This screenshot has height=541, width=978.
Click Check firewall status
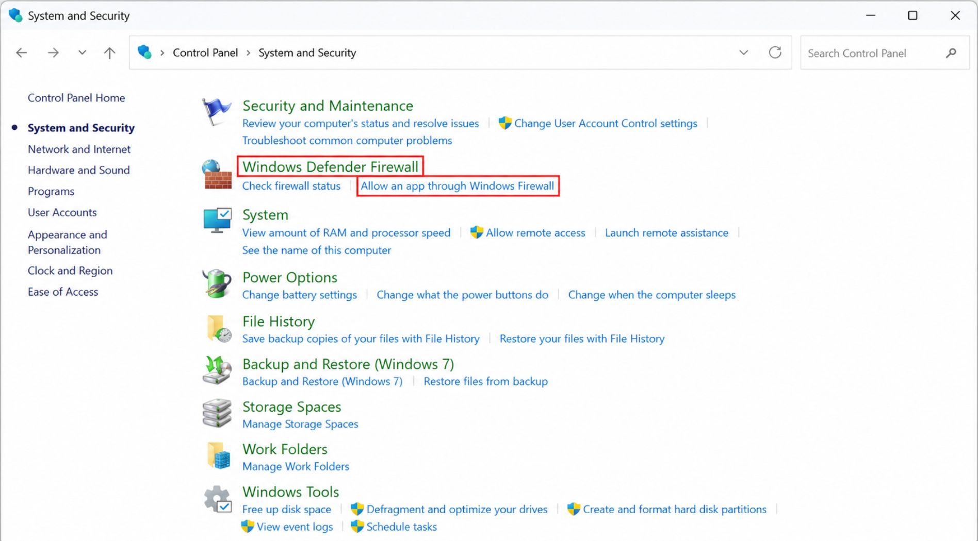pyautogui.click(x=291, y=186)
